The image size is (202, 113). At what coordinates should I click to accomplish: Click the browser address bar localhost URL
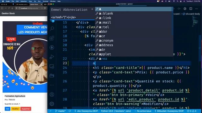[29, 8]
